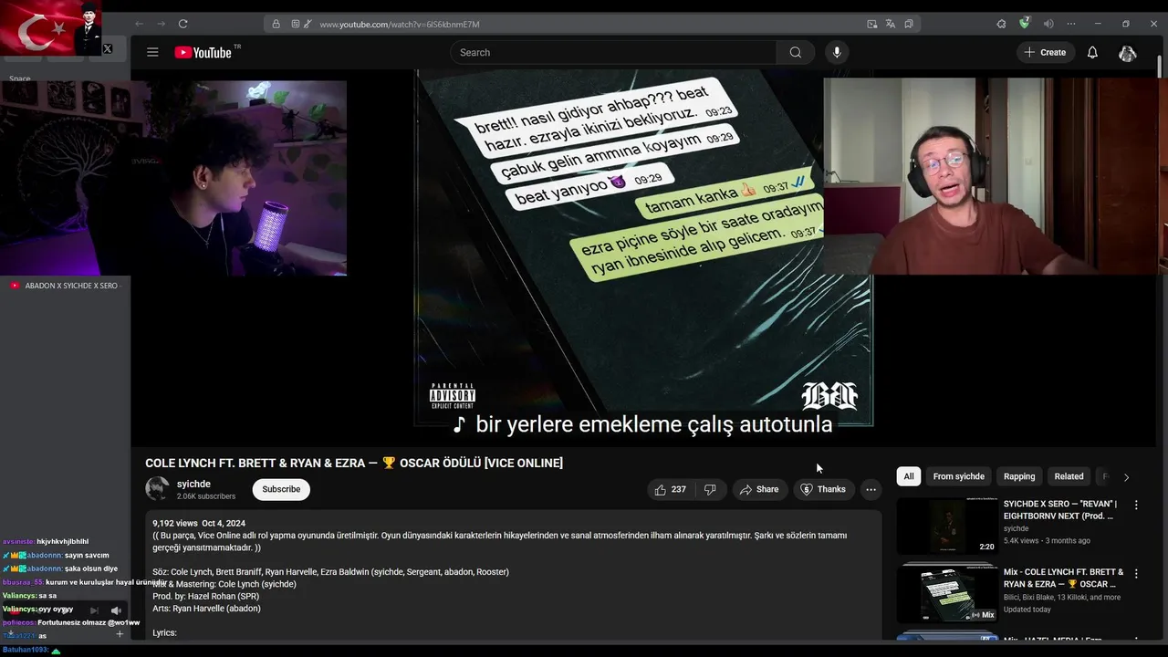The width and height of the screenshot is (1168, 657).
Task: Open the Mix playlist thumbnail
Action: pyautogui.click(x=947, y=593)
